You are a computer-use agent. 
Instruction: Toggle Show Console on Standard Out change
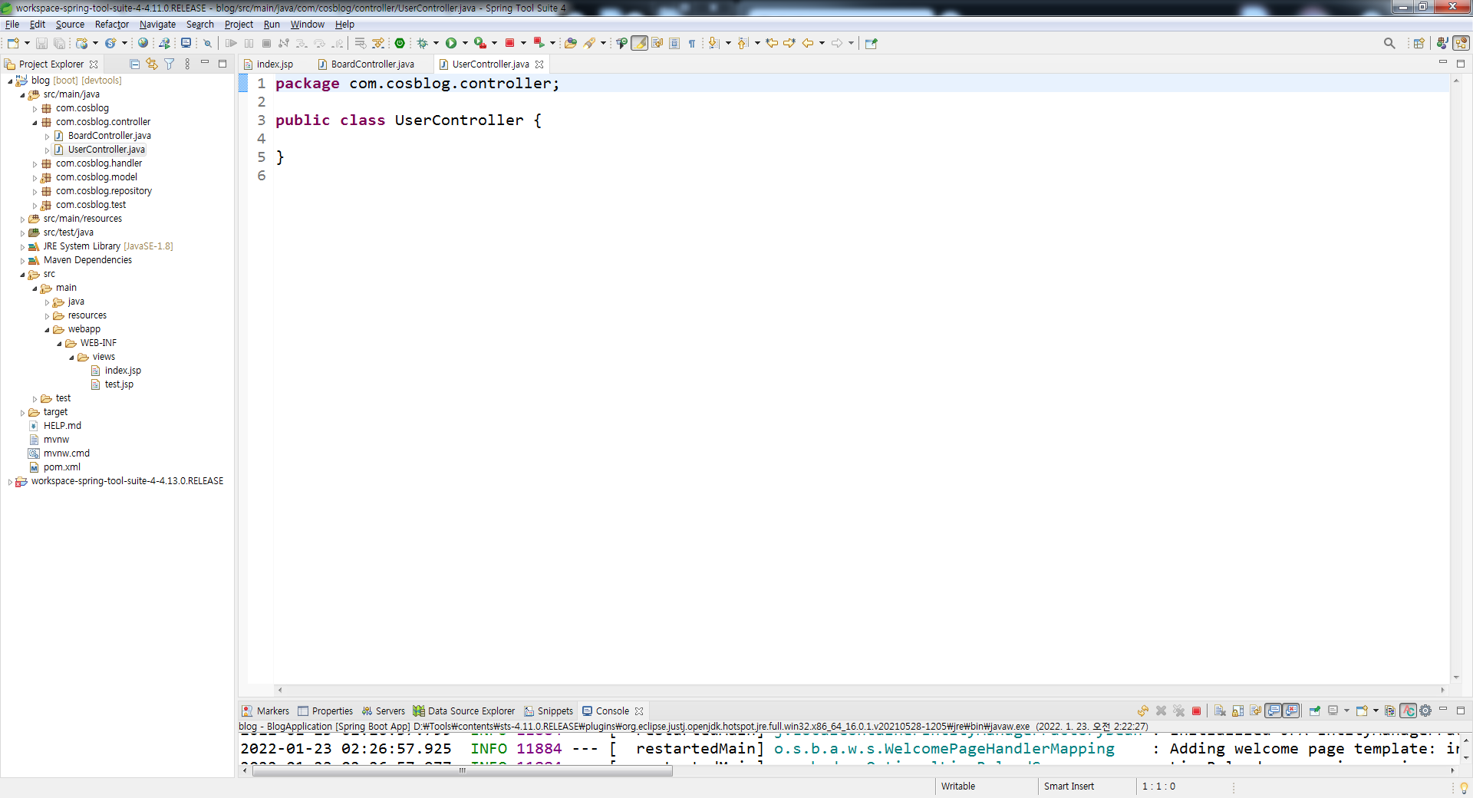[x=1274, y=711]
